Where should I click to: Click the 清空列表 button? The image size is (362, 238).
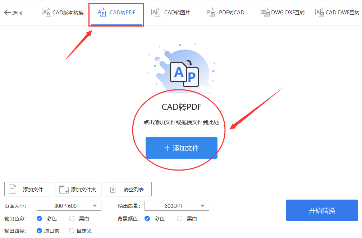click(128, 189)
